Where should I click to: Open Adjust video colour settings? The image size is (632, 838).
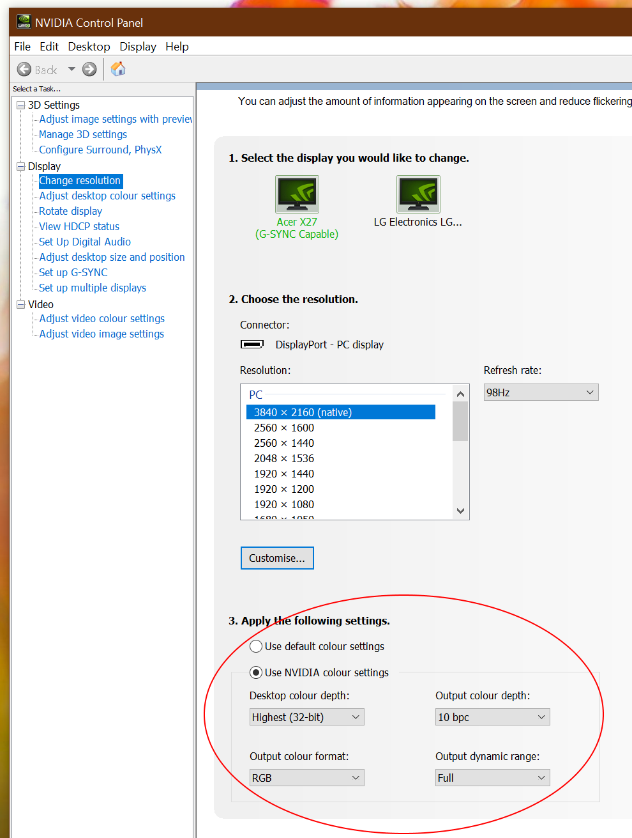pos(102,318)
